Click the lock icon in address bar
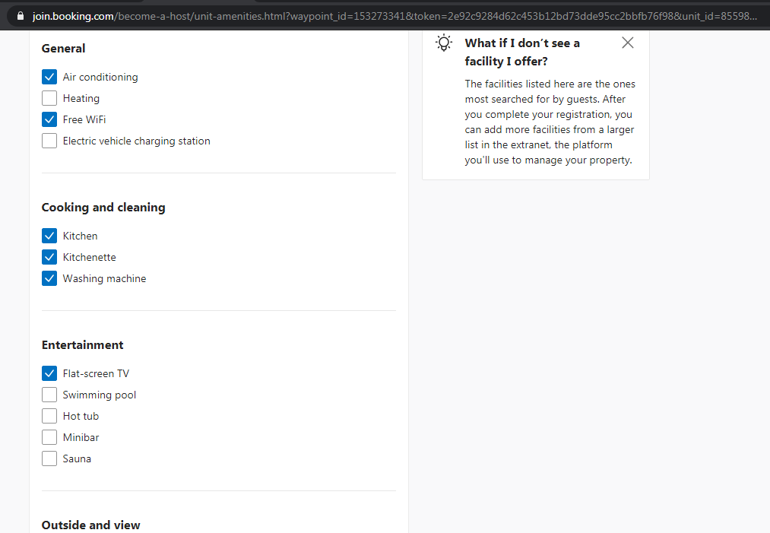This screenshot has height=533, width=770. point(21,15)
